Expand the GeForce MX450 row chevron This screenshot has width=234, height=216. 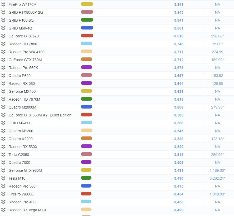pos(3,91)
